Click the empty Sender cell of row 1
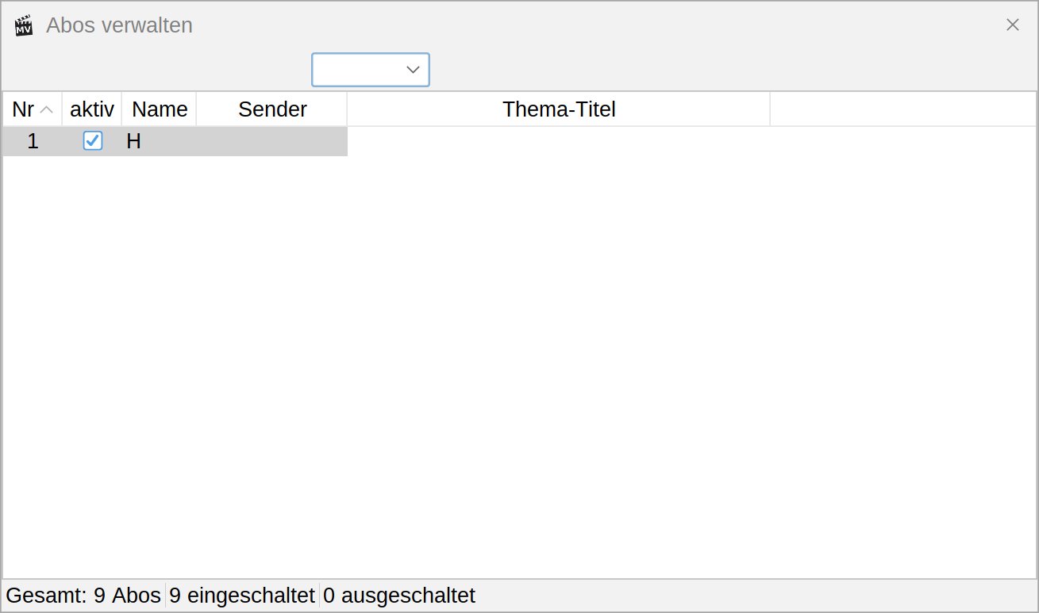 click(x=272, y=141)
